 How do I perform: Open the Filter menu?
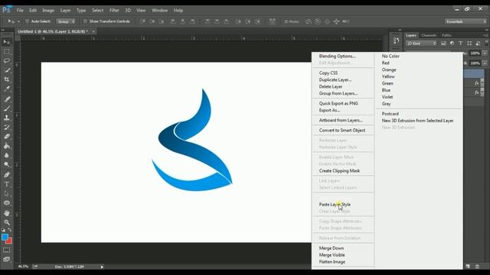[x=114, y=10]
